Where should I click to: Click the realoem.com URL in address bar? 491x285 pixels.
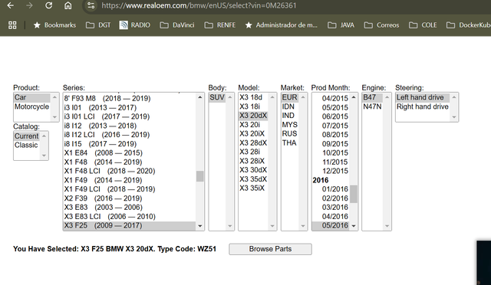(x=199, y=5)
